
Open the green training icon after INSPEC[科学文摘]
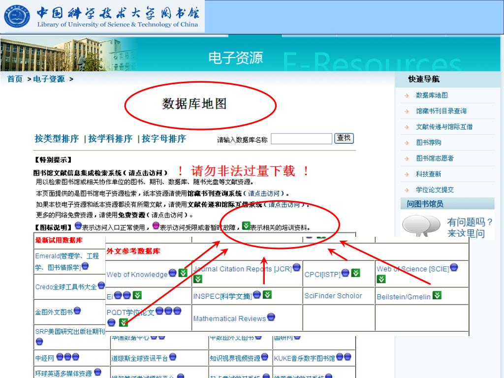[267, 294]
